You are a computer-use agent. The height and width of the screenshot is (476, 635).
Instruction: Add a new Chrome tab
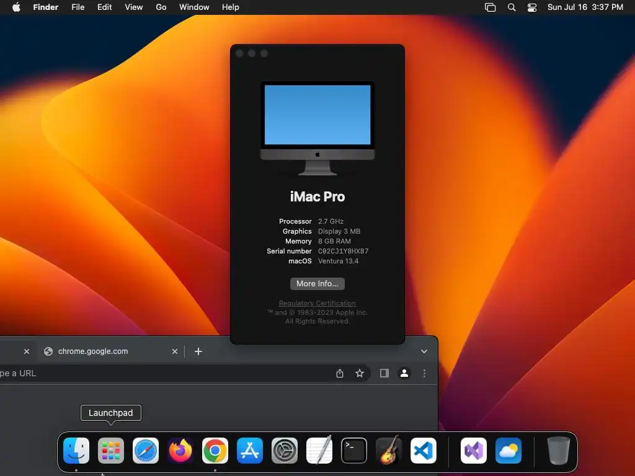coord(198,351)
